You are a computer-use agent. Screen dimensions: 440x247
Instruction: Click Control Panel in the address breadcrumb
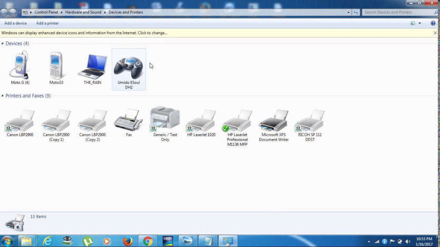[46, 12]
